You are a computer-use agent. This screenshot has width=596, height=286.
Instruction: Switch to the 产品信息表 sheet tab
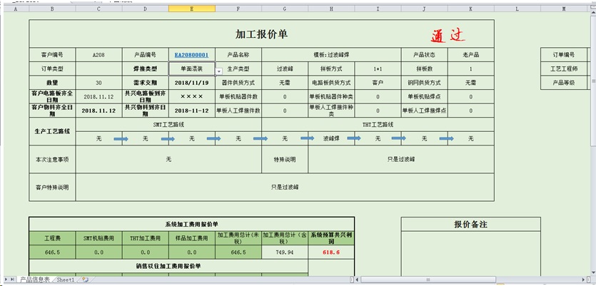(34, 280)
